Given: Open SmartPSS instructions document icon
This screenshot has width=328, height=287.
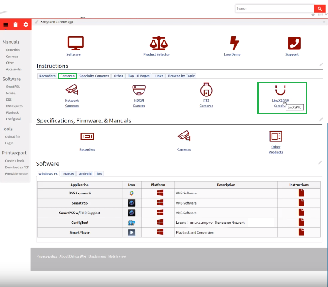Looking at the screenshot, I should pyautogui.click(x=301, y=202).
